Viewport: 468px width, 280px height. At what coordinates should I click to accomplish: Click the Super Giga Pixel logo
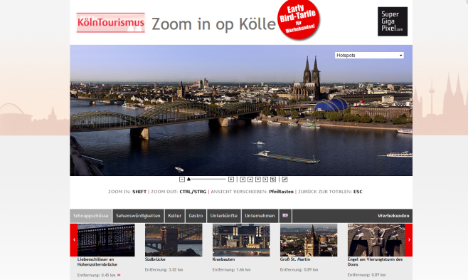tap(393, 21)
